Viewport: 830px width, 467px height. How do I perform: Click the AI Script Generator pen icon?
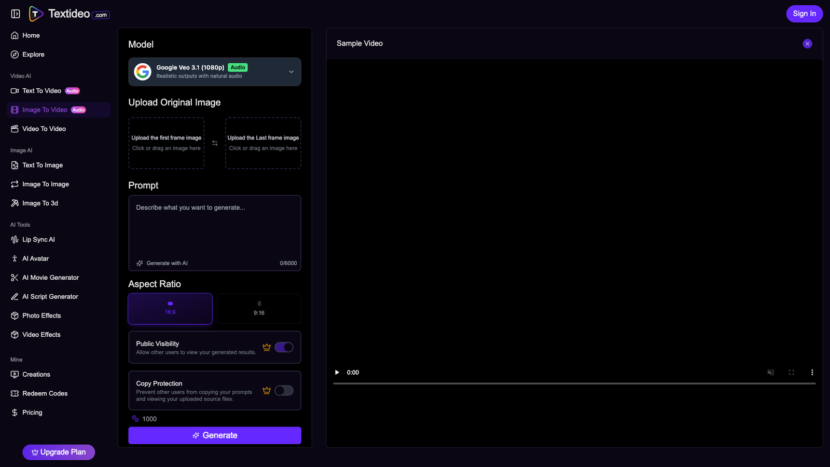15,297
